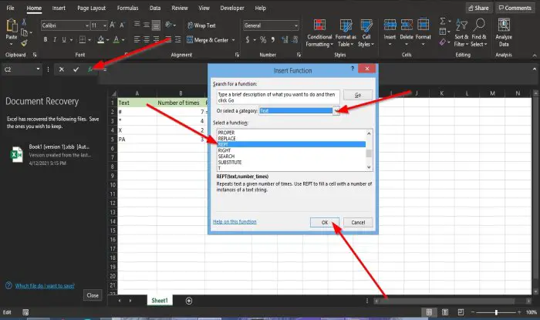Apply percent style
The width and height of the screenshot is (540, 320).
point(263,40)
